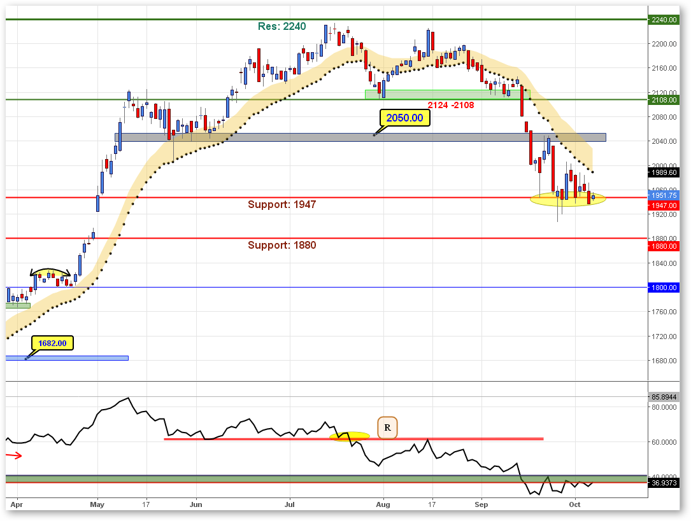Click the Oct date axis label

[x=574, y=504]
